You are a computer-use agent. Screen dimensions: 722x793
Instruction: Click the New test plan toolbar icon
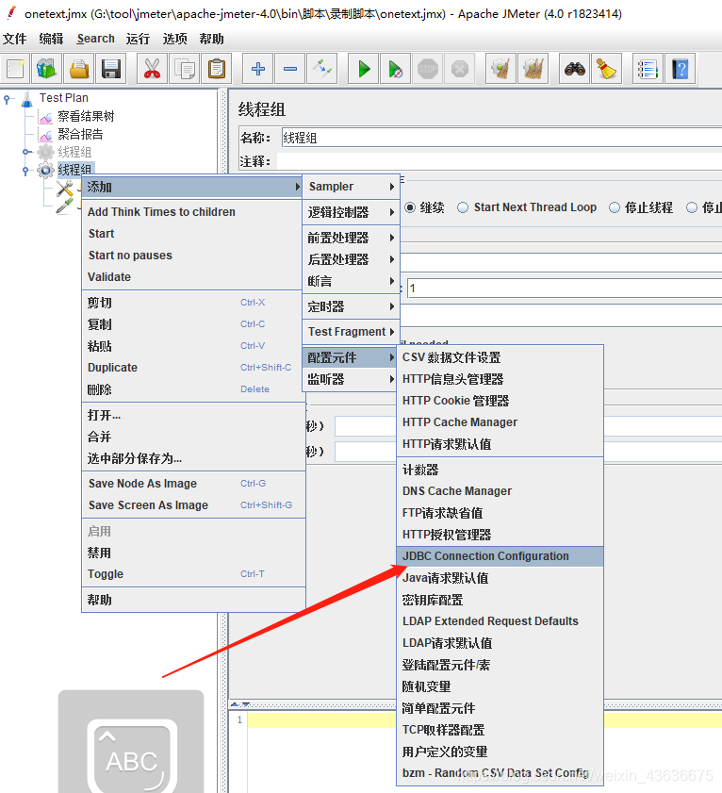pyautogui.click(x=15, y=68)
